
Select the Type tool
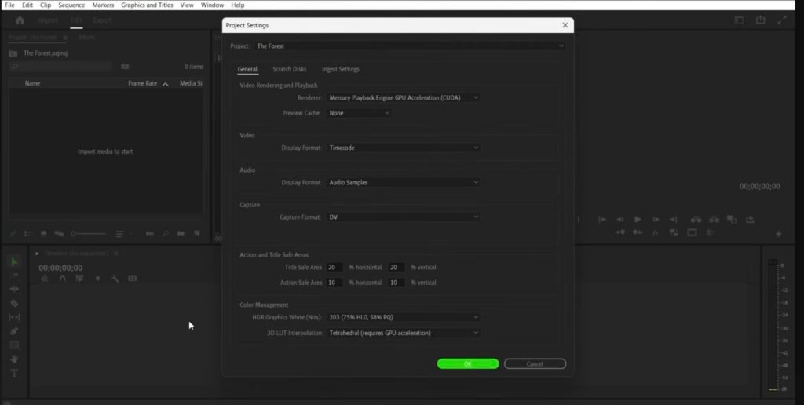[x=14, y=373]
